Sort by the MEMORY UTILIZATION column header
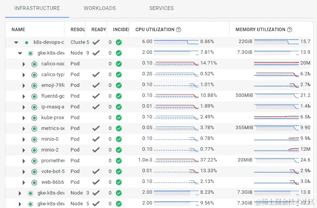The width and height of the screenshot is (317, 208). [x=260, y=30]
